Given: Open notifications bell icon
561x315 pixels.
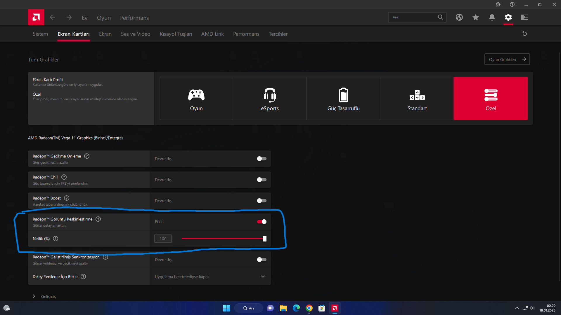Looking at the screenshot, I should pos(492,17).
